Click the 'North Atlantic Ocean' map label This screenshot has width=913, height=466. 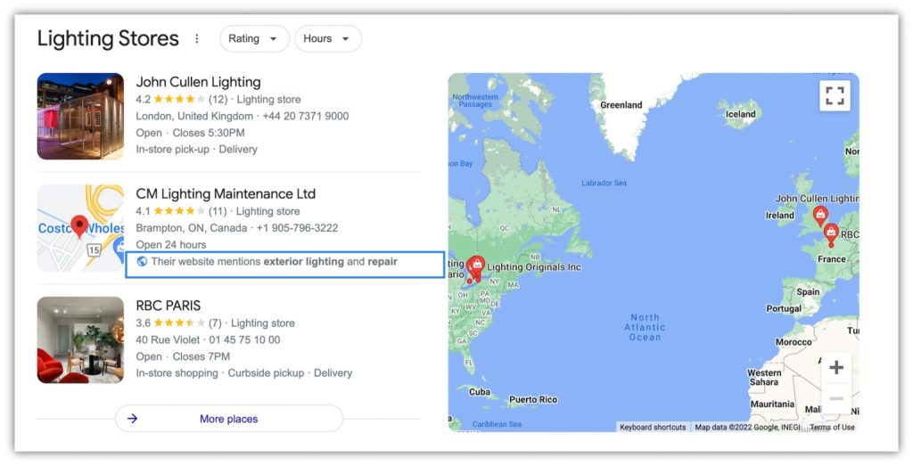click(646, 328)
